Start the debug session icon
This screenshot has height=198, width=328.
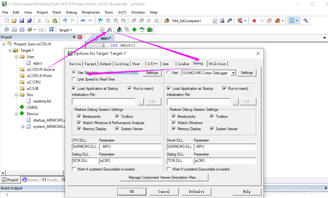240,21
